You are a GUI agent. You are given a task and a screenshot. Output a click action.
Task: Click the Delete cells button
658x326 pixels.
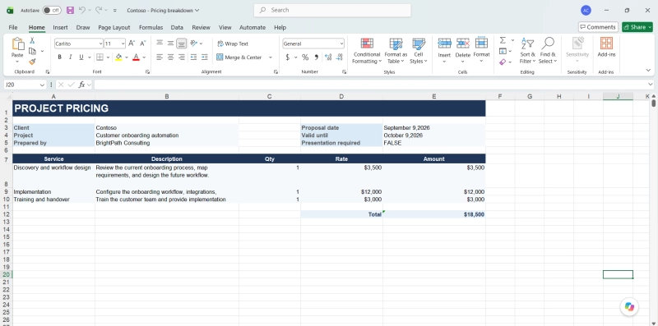[x=463, y=50]
